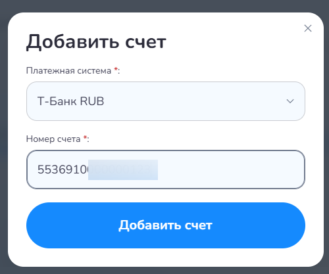This screenshot has width=329, height=274.
Task: Click the Т-Банк RUB selected value text
Action: (70, 101)
